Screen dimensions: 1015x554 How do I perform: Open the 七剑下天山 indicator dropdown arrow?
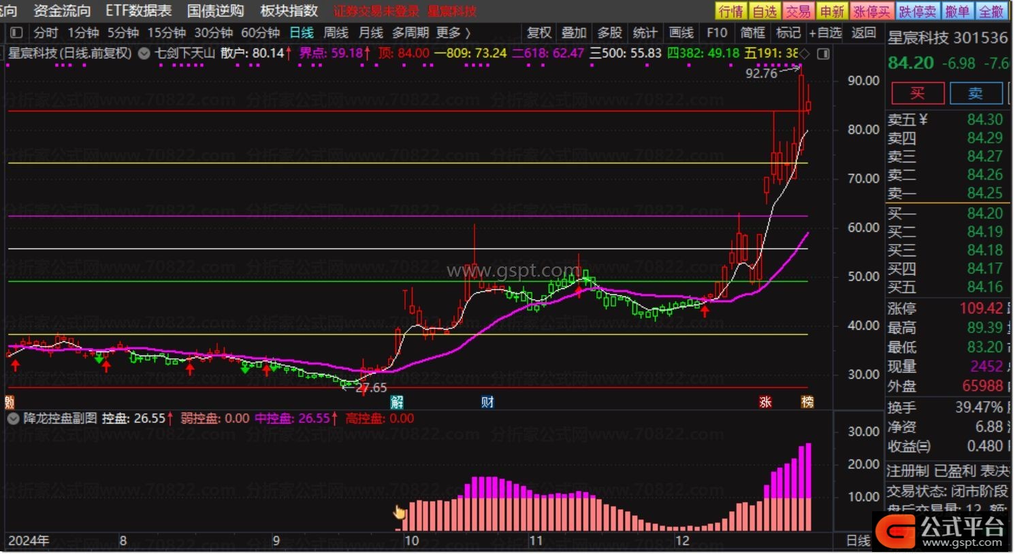pos(144,53)
